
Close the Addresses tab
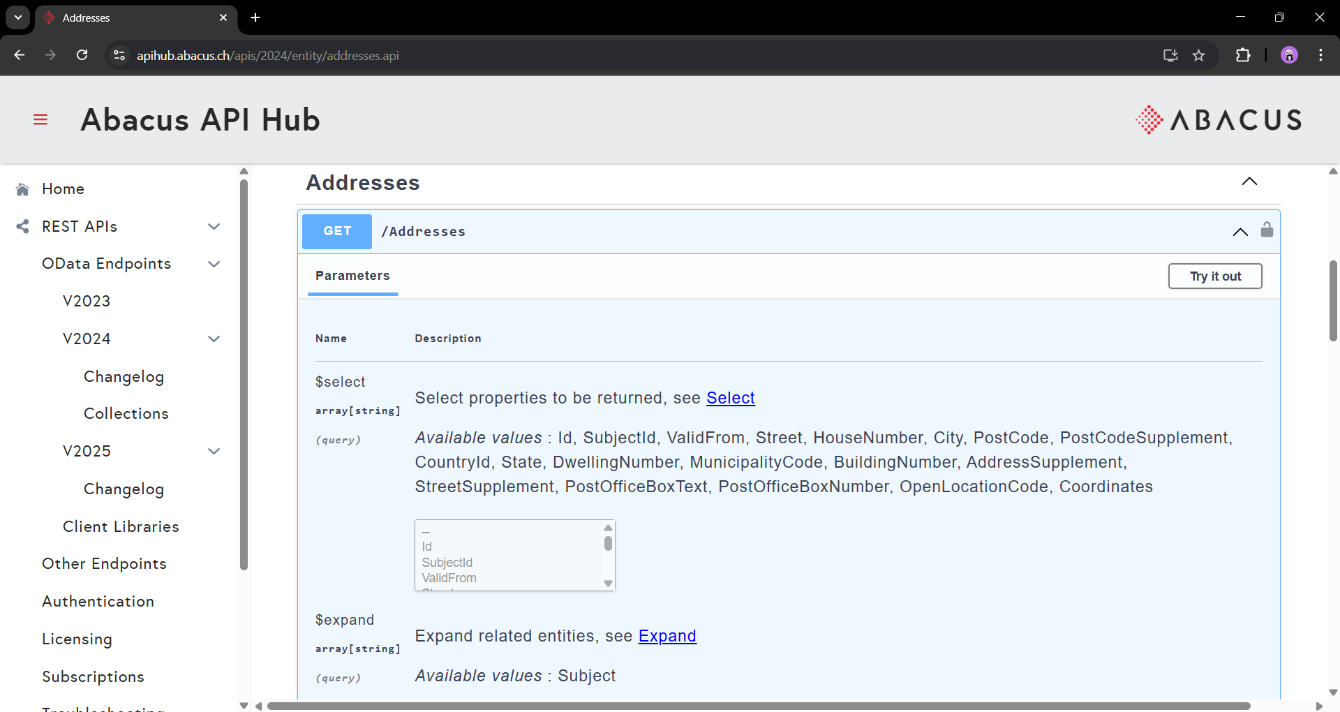(223, 17)
